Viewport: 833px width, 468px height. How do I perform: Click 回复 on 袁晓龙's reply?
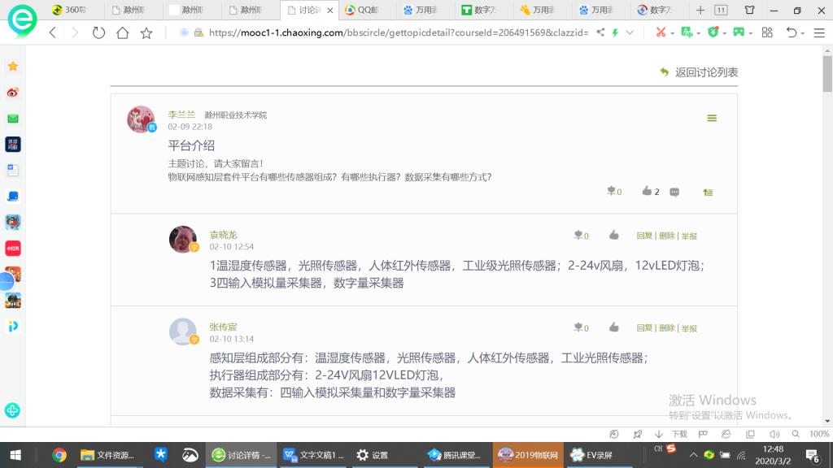(644, 236)
